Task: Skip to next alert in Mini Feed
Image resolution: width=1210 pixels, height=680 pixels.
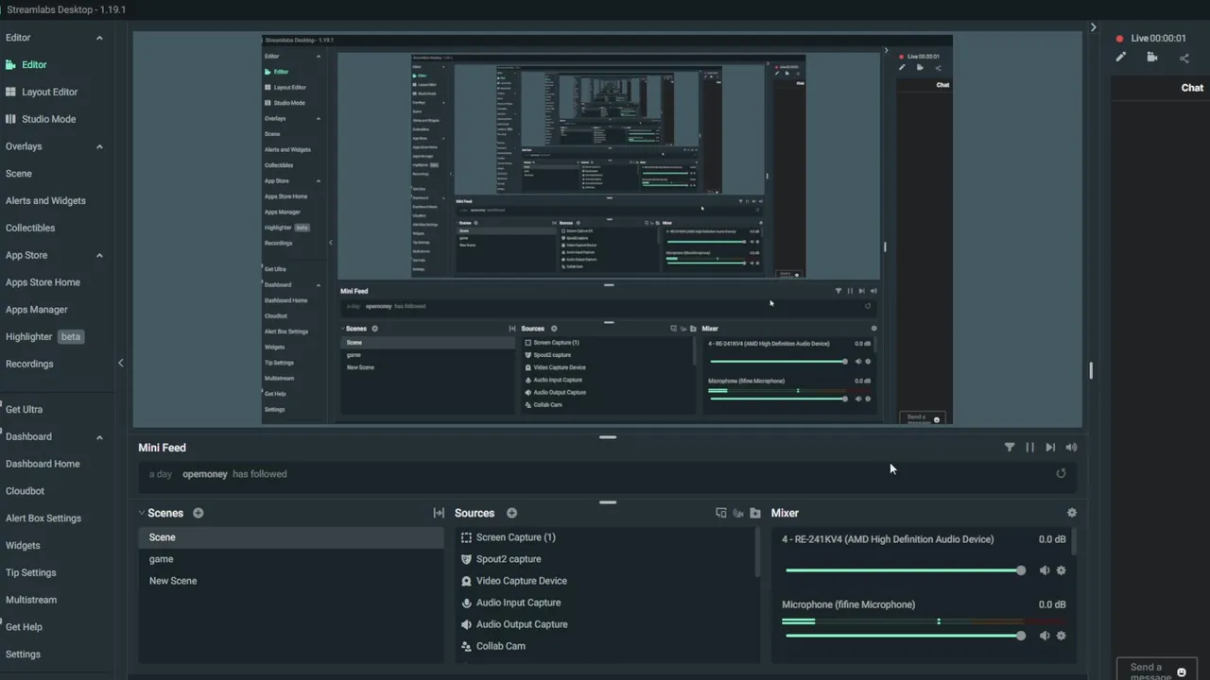Action: click(x=1050, y=448)
